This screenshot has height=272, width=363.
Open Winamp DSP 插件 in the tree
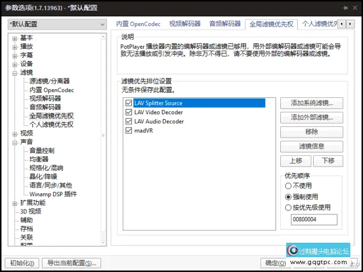pyautogui.click(x=53, y=194)
